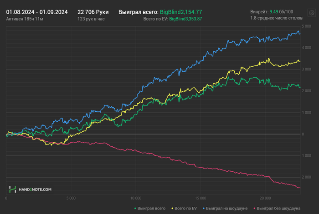Click the green 'Выиграл всего' legend dot
Viewport: 319px width, 214px height.
coord(135,209)
